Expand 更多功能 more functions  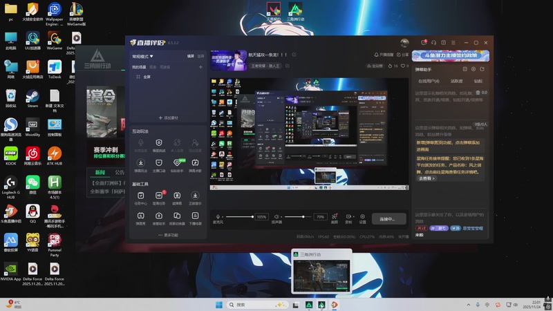[168, 235]
